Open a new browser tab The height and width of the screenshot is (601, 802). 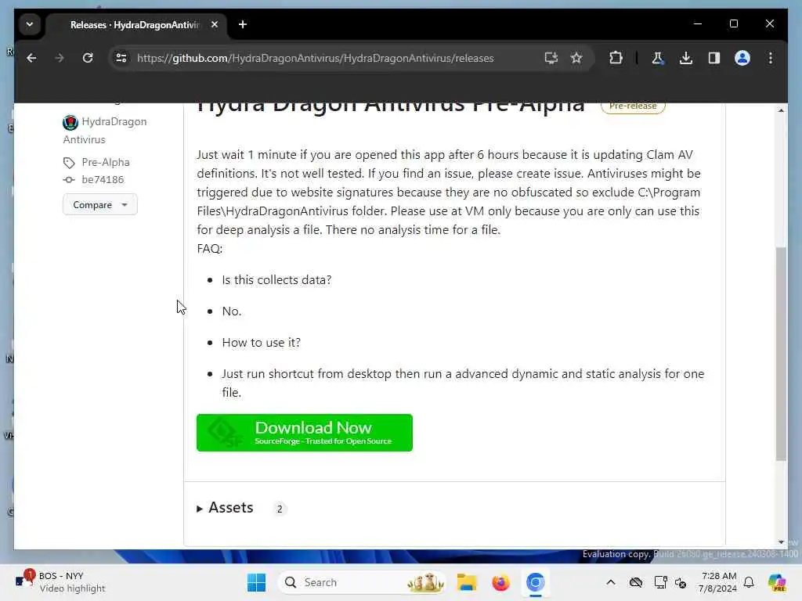[243, 24]
